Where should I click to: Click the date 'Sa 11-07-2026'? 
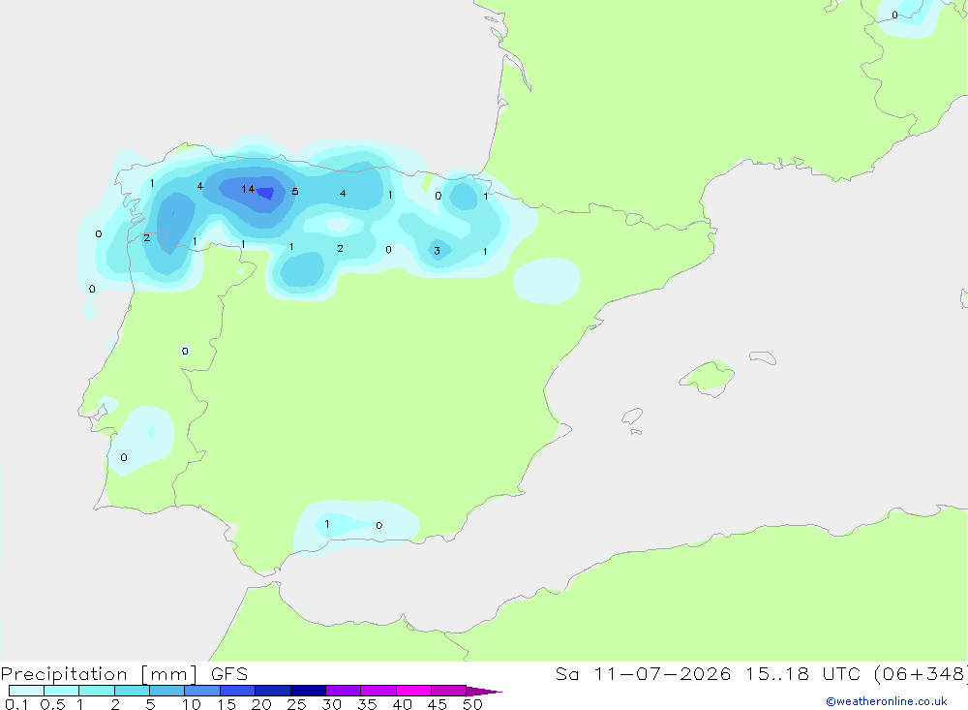[x=643, y=674]
